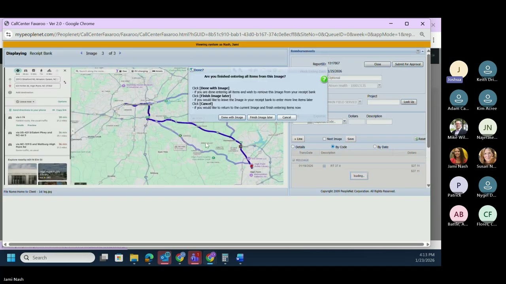Click the swap route icon in map receipt
Image resolution: width=506 pixels, height=284 pixels.
point(65,82)
